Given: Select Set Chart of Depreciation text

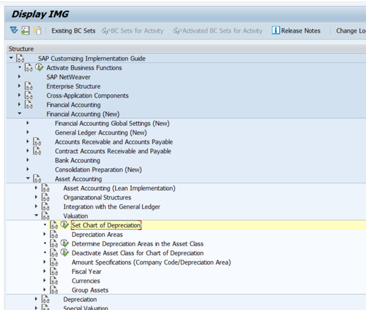Looking at the screenshot, I should click(x=106, y=225).
